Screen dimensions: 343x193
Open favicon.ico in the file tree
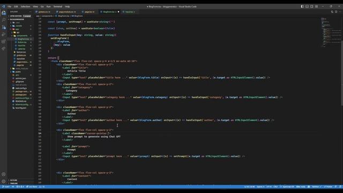click(x=21, y=52)
